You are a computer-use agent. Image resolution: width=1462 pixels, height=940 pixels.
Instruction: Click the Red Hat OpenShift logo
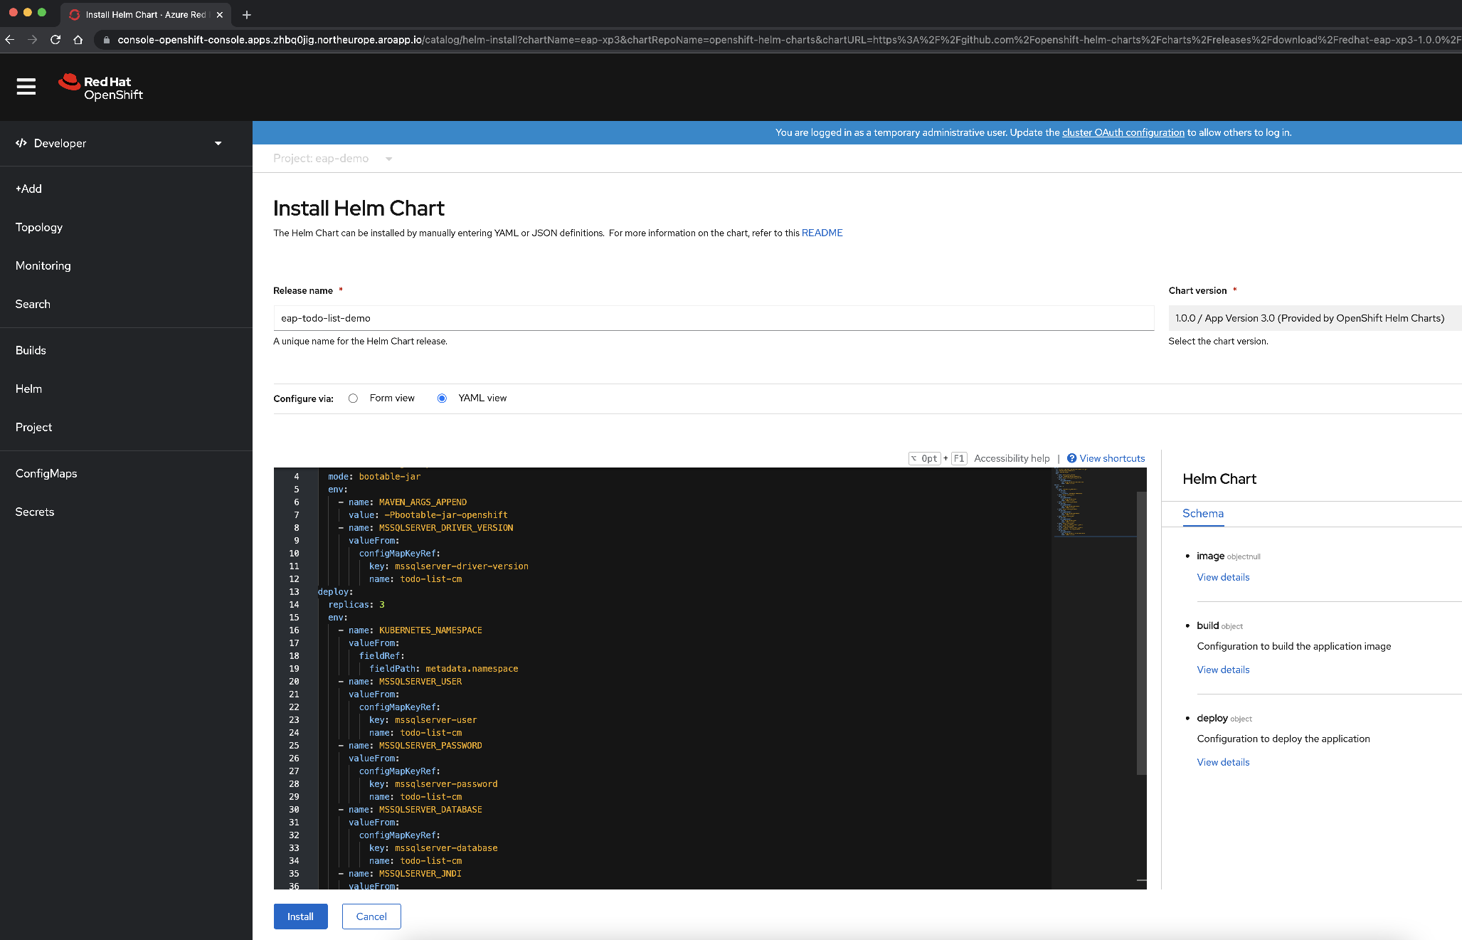tap(101, 86)
